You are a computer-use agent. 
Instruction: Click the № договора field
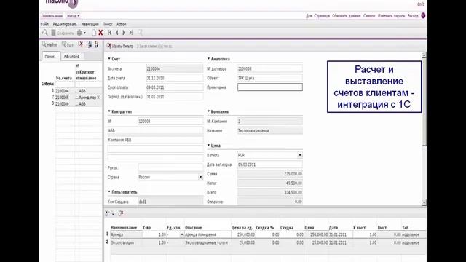(x=270, y=68)
